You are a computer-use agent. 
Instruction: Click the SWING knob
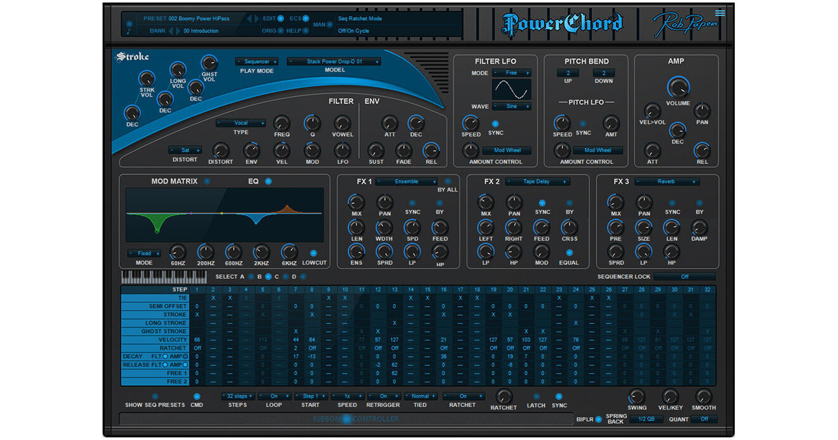(637, 396)
